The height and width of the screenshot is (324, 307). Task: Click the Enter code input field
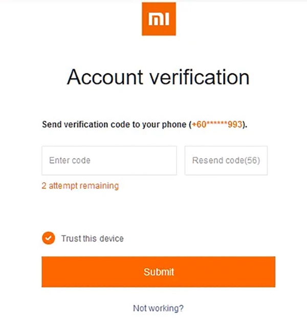(x=109, y=160)
